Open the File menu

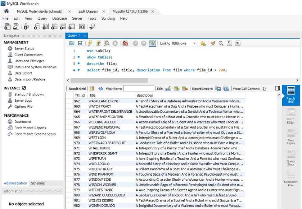click(x=5, y=18)
